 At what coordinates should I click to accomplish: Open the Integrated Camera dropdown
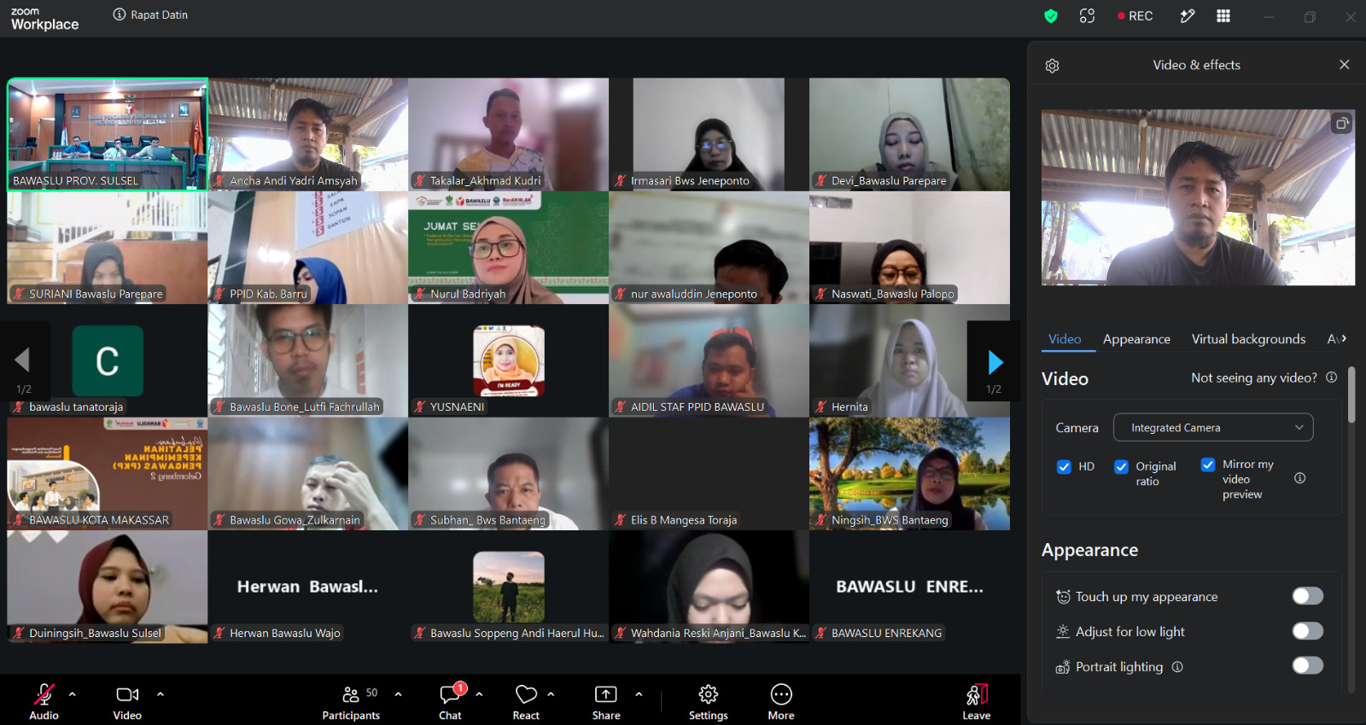[1213, 428]
